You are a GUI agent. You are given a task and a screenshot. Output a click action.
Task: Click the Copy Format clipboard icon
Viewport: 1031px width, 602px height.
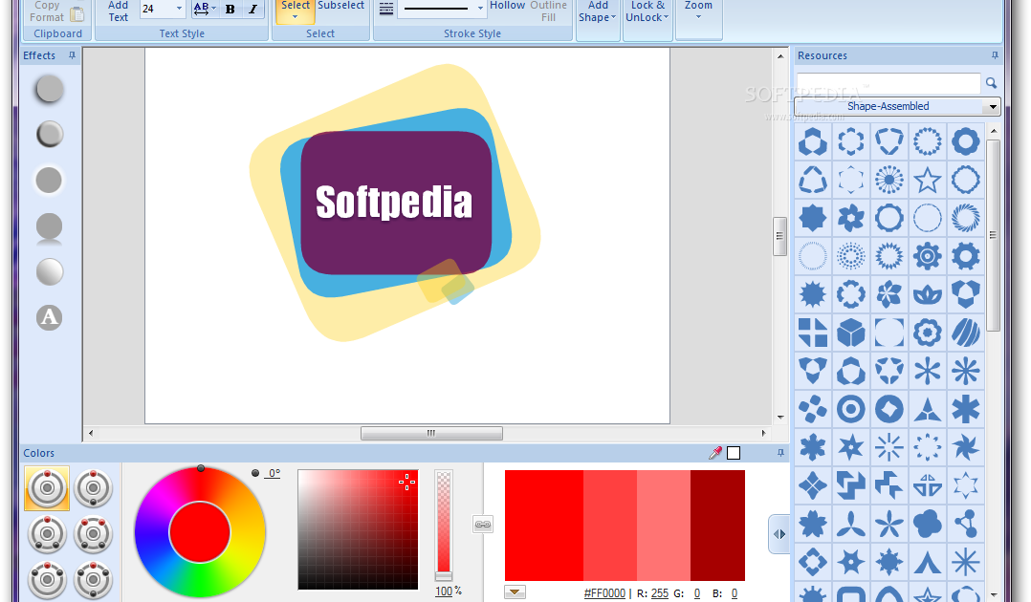[77, 13]
